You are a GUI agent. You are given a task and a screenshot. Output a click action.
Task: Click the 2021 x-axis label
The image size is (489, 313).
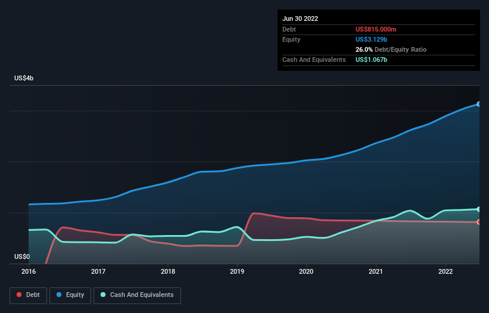[376, 271]
